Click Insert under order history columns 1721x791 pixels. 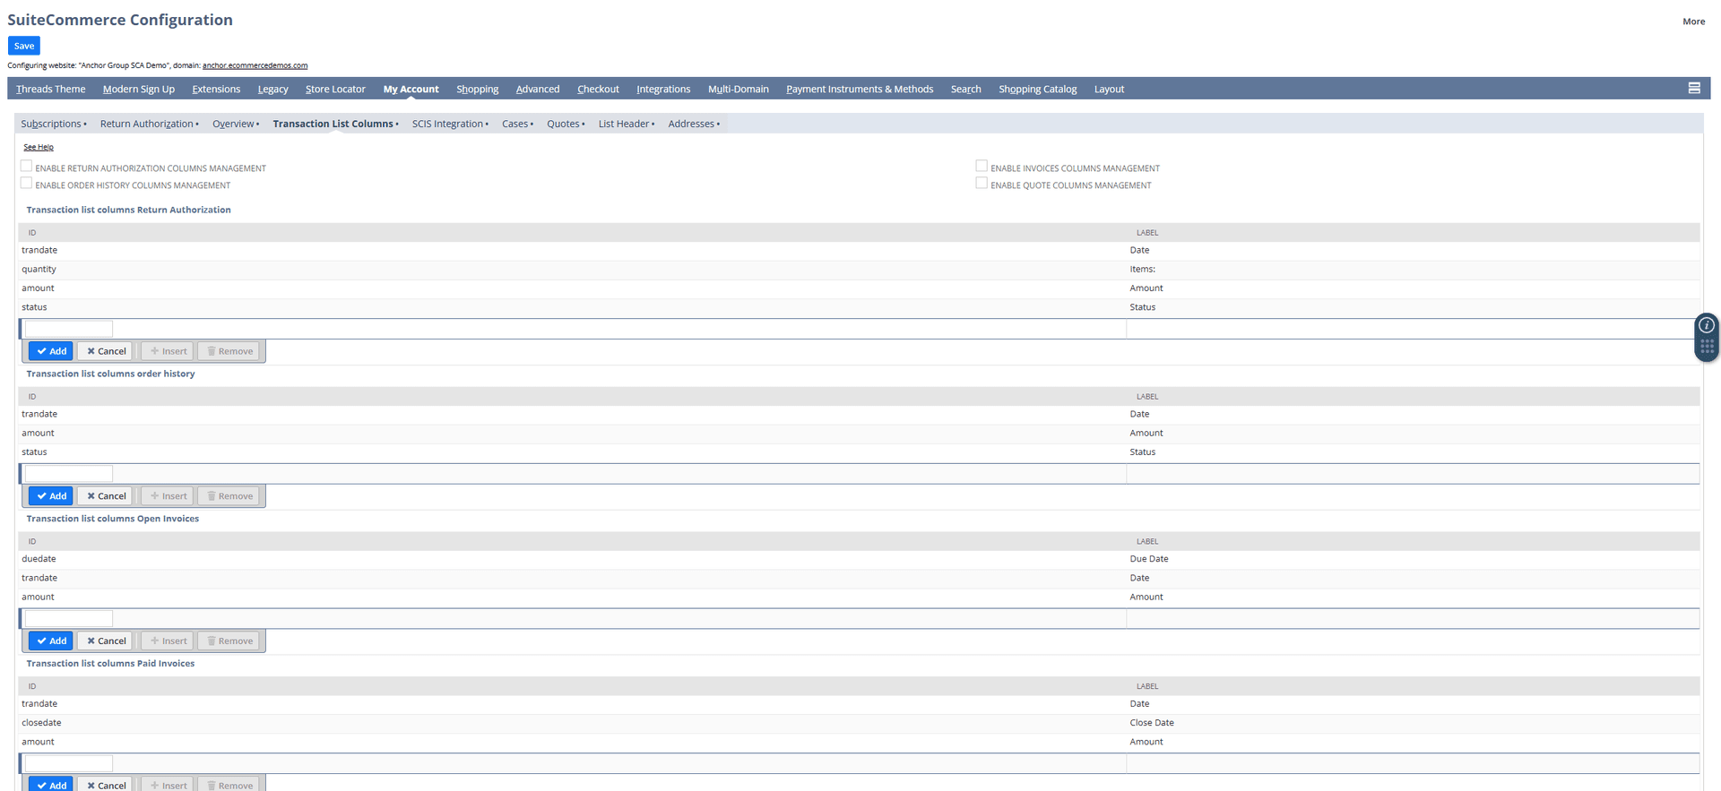168,496
